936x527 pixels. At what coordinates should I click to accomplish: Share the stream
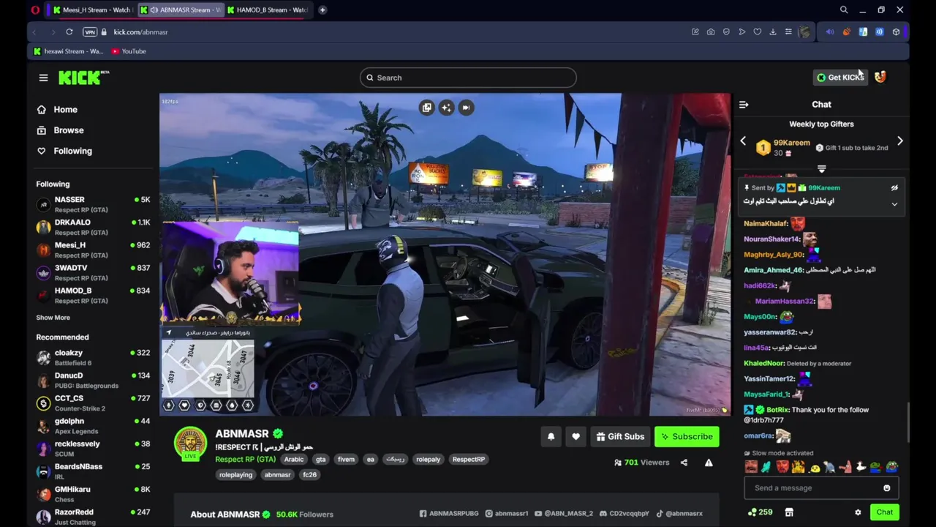pos(684,463)
